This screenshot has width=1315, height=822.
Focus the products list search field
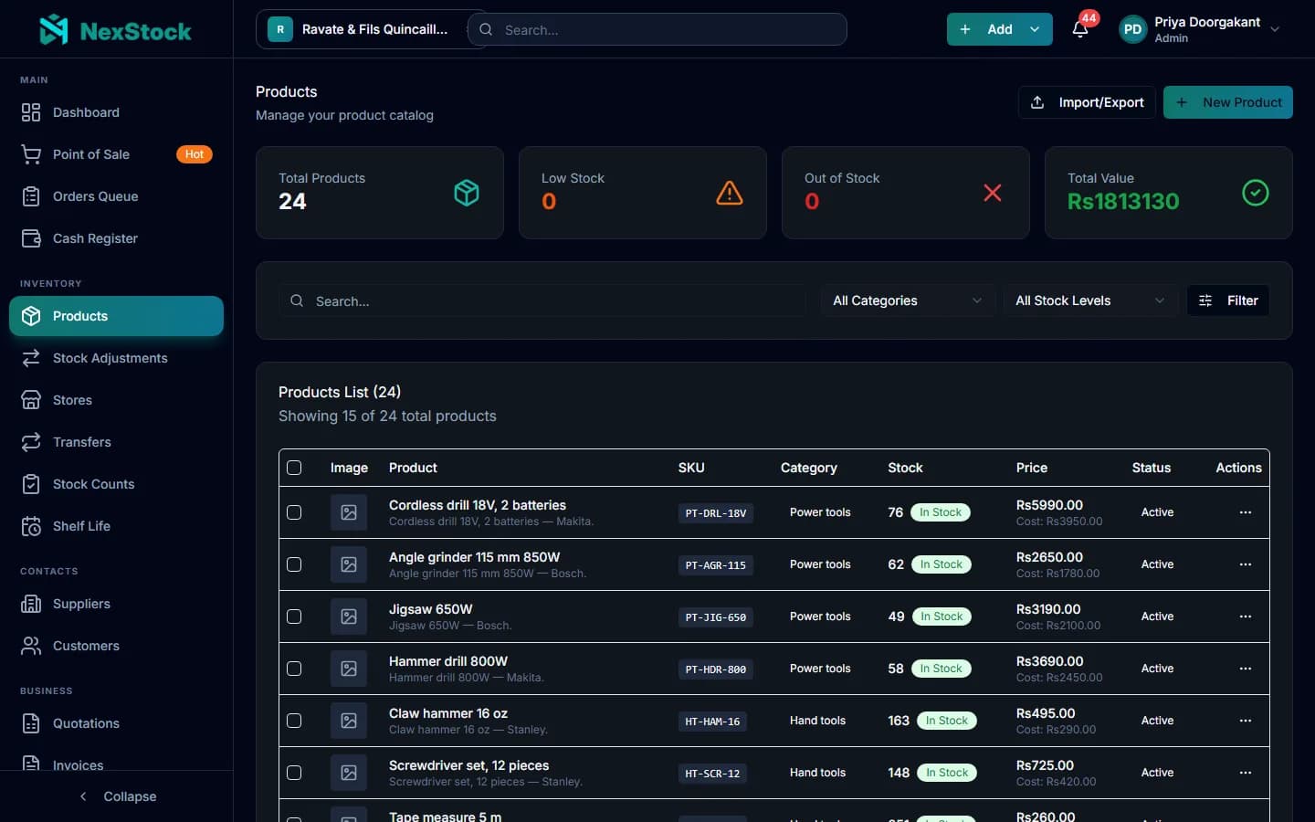pyautogui.click(x=542, y=300)
